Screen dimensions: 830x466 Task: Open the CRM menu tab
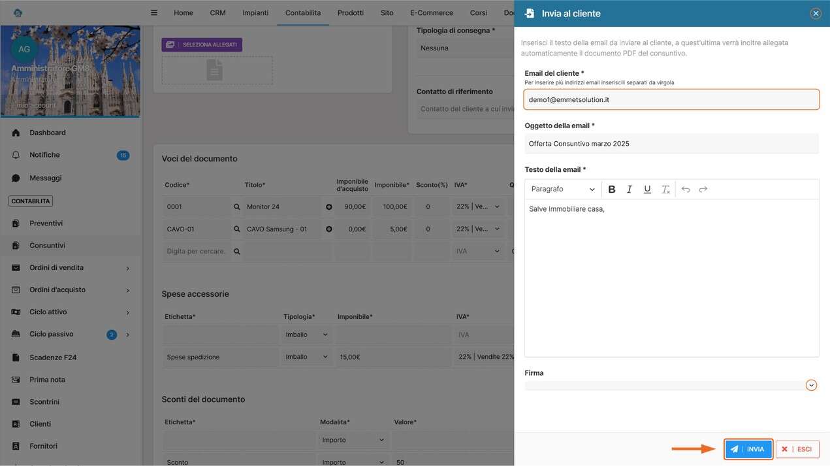pos(217,12)
